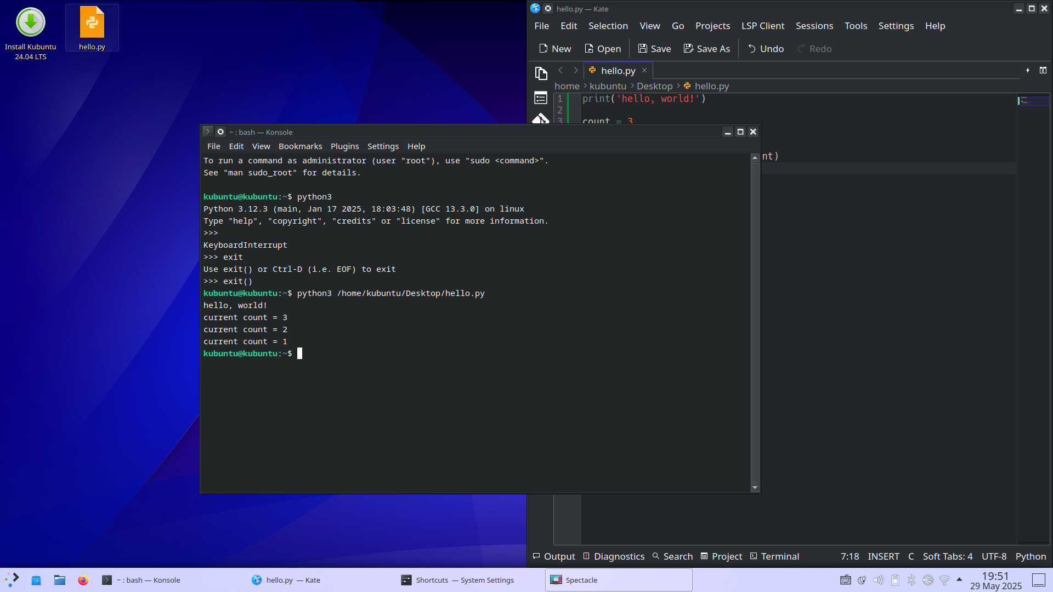Go to previous tab with back arrow
Screen dimensions: 1053x592
pos(561,70)
